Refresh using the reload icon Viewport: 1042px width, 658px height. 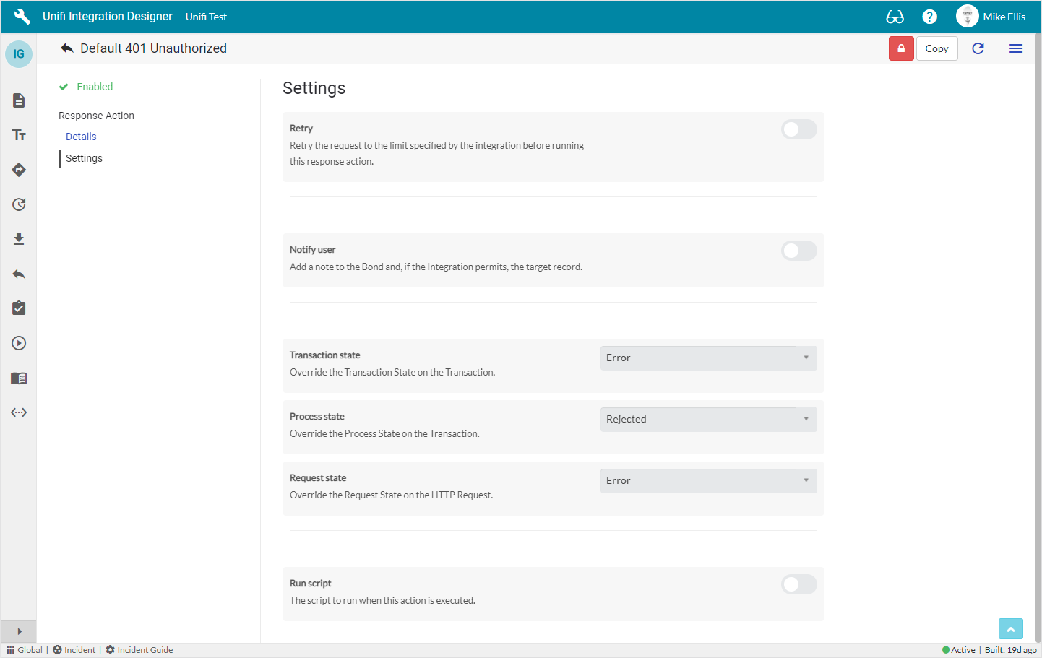click(x=978, y=48)
